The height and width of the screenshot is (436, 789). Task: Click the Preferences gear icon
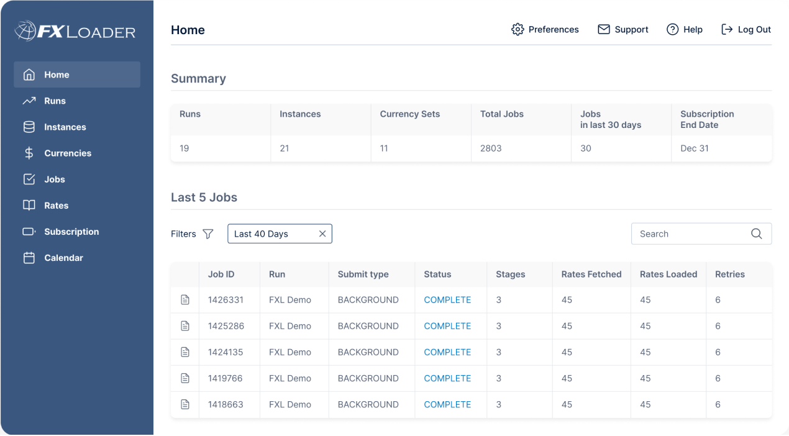pos(516,29)
